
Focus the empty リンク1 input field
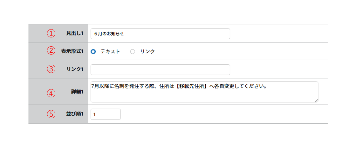point(160,70)
